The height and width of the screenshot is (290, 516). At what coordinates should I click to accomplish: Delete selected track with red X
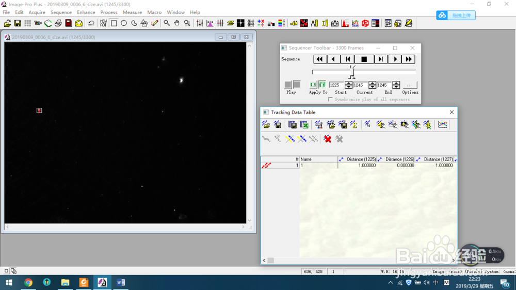[327, 139]
